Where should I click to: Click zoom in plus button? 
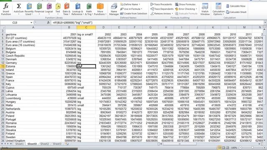264,147
